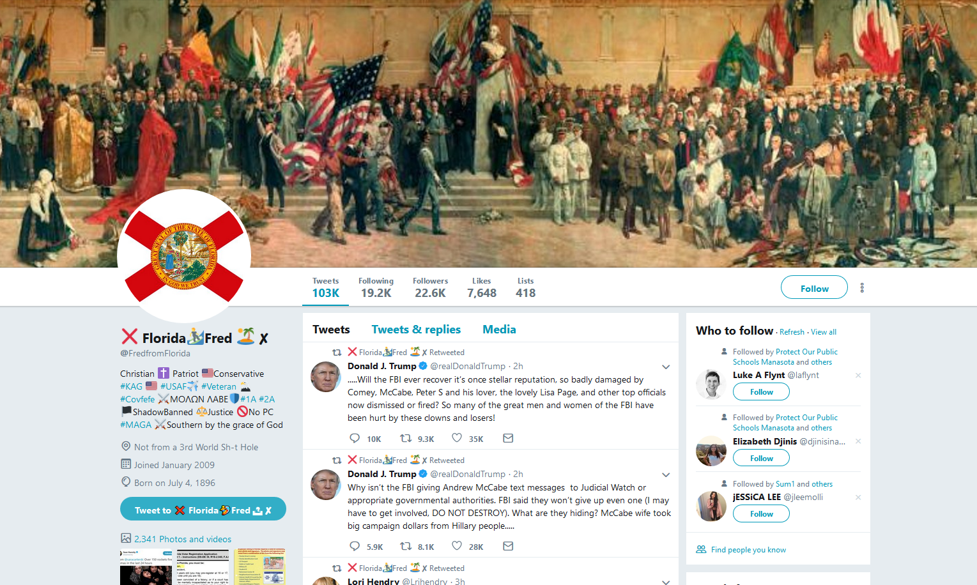Retweet the first Trump tweet with 9.3K

click(406, 438)
